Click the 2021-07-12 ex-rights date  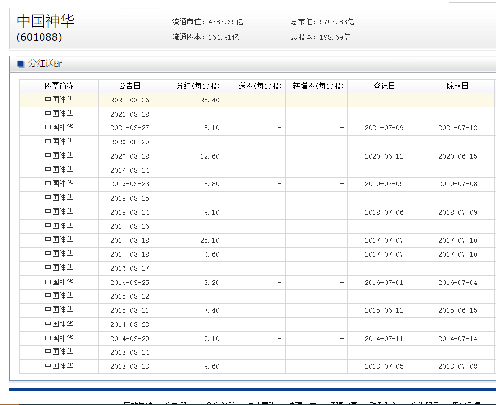coord(458,128)
